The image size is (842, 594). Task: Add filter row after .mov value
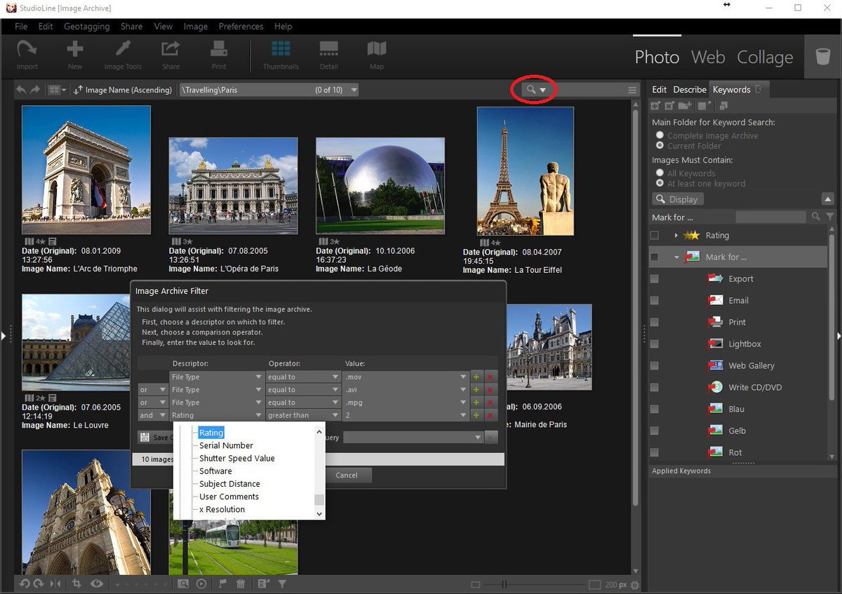pyautogui.click(x=476, y=377)
